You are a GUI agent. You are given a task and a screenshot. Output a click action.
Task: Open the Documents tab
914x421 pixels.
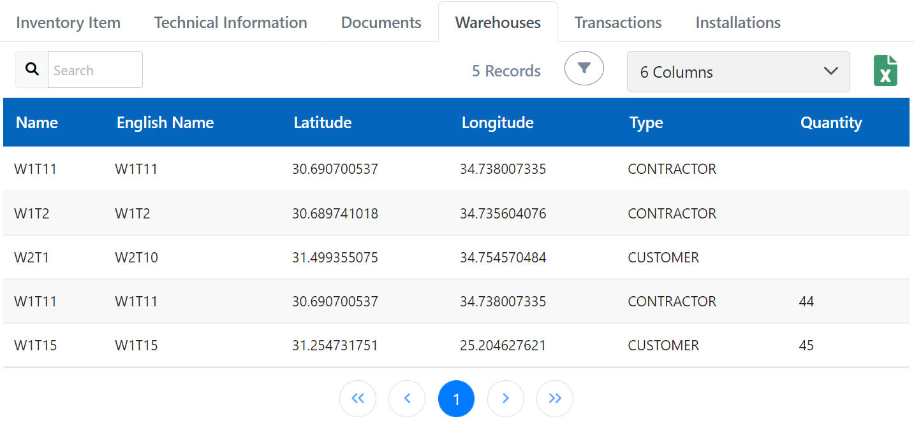point(381,22)
